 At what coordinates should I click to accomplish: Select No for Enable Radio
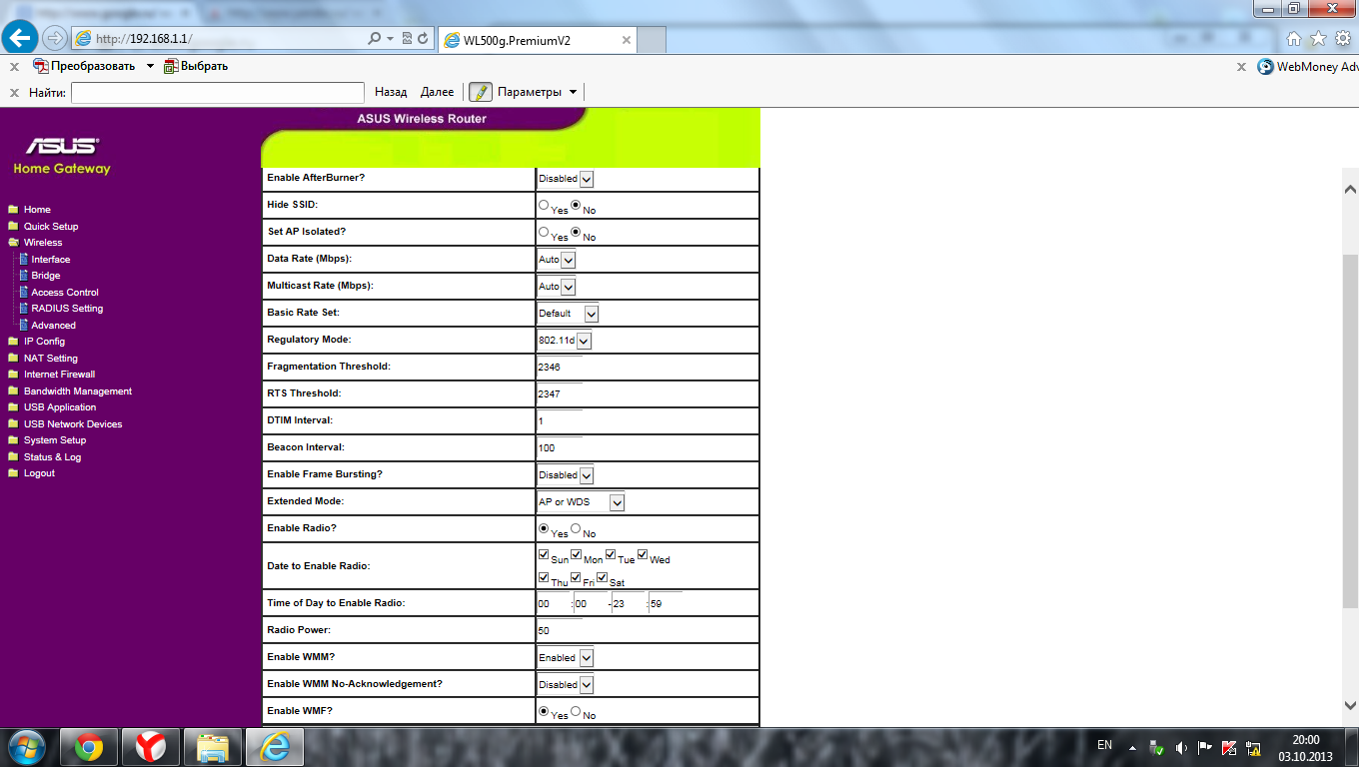point(576,528)
